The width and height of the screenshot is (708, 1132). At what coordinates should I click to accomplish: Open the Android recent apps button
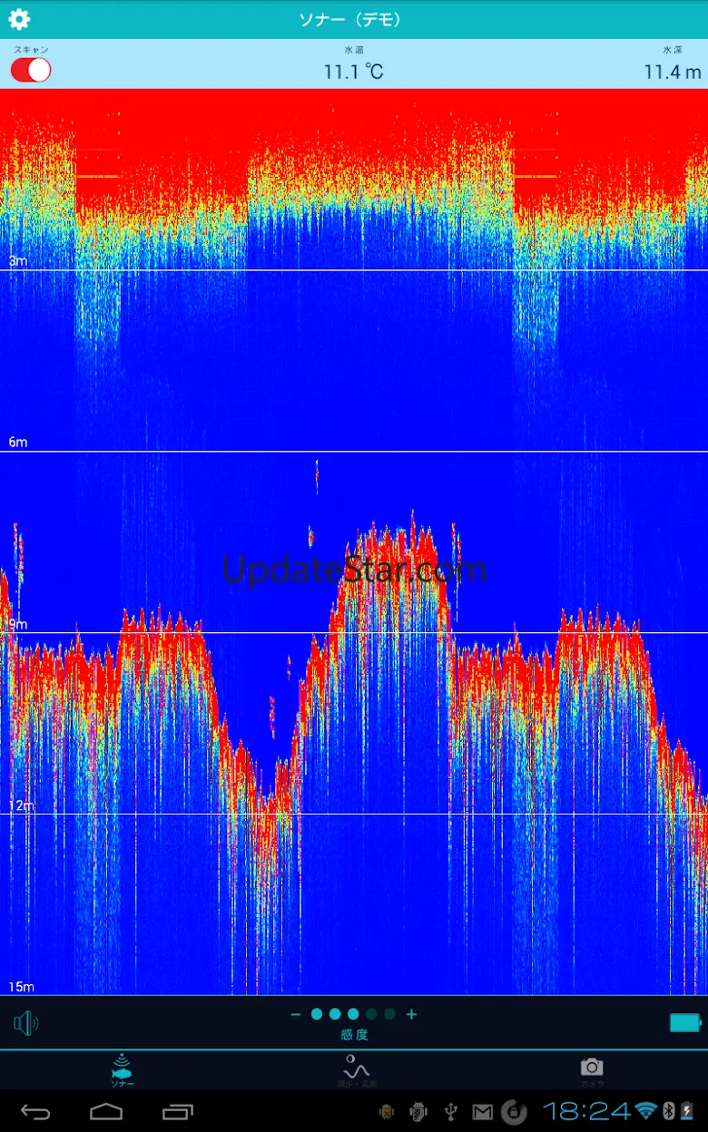(x=177, y=1111)
